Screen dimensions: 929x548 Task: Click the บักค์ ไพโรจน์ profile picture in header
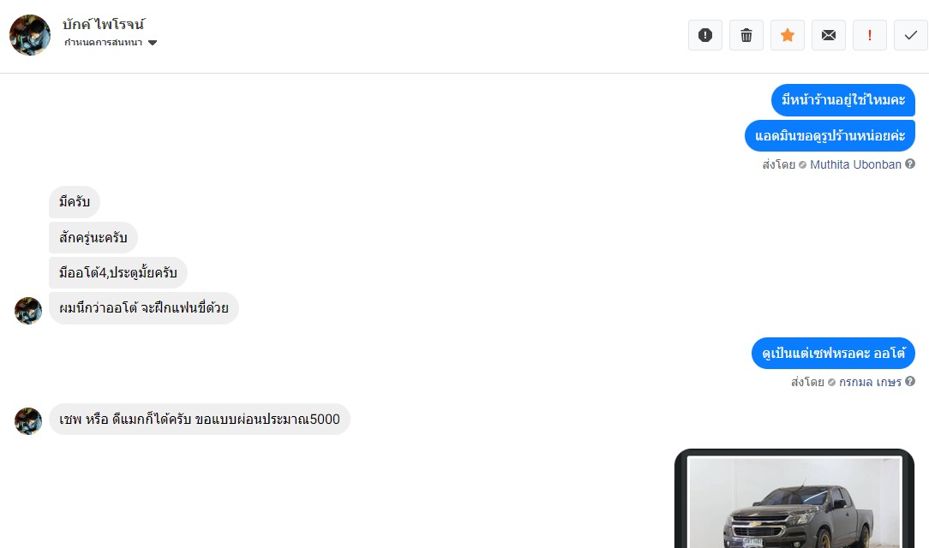30,35
